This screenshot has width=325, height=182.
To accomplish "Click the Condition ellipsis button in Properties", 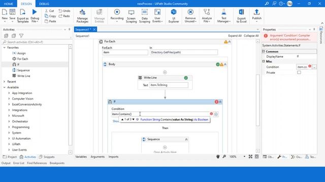I will (x=314, y=67).
